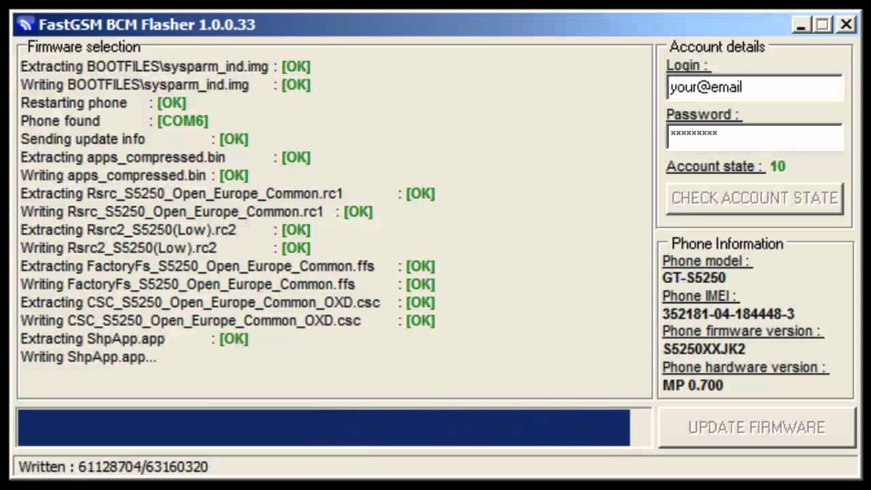
Task: Click the Account state value 10
Action: click(778, 167)
